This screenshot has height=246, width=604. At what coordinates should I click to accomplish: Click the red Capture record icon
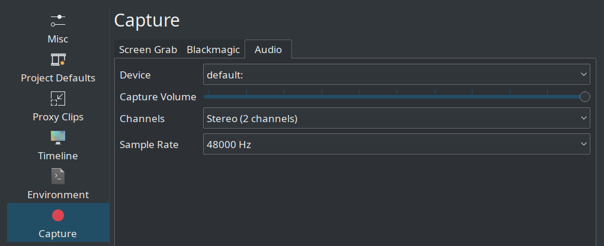[58, 215]
